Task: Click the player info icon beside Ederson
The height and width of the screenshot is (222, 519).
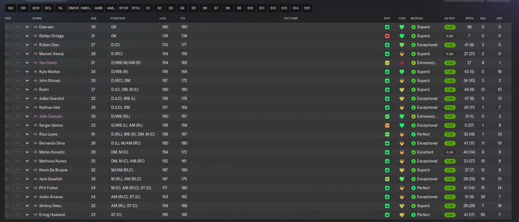Action: click(36, 27)
